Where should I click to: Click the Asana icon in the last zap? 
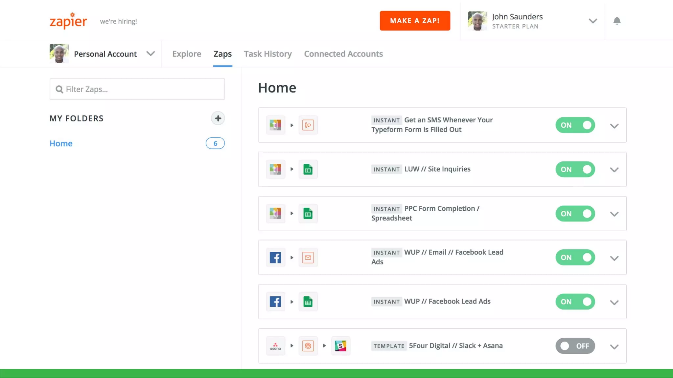point(275,346)
